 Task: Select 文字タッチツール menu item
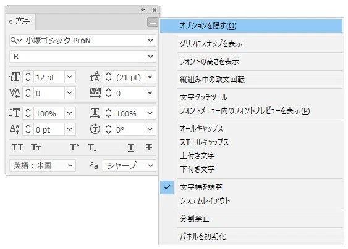click(x=252, y=97)
